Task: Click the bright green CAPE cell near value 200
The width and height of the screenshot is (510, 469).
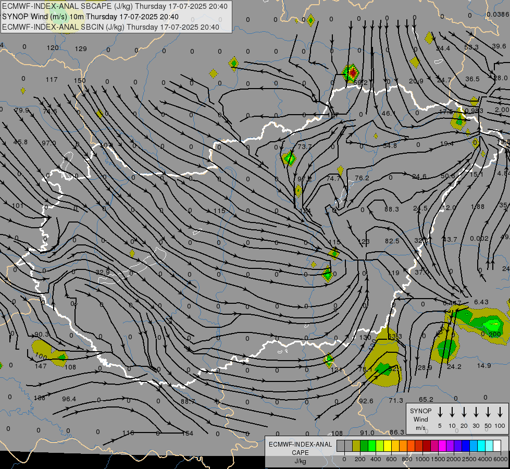Action: pyautogui.click(x=493, y=325)
